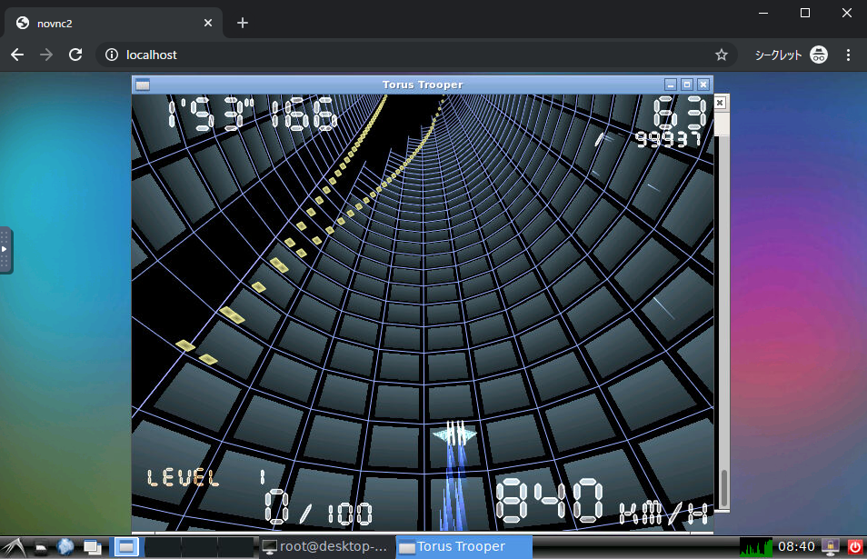Switch to the first workspace in pager
Image resolution: width=867 pixels, height=559 pixels.
[126, 547]
